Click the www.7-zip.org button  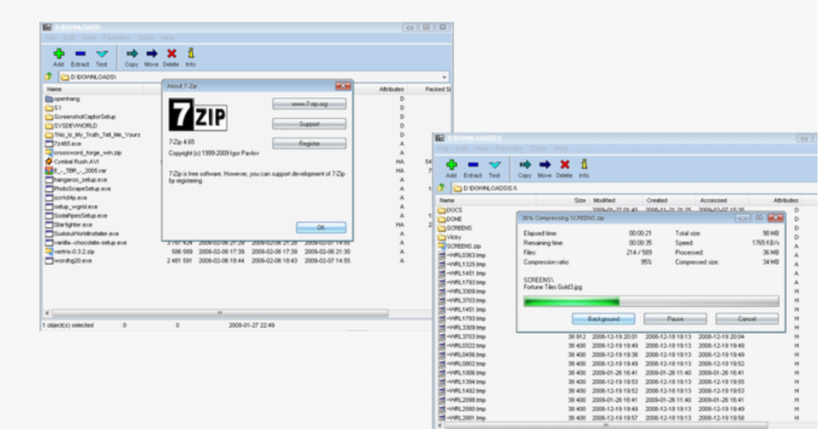[x=309, y=104]
